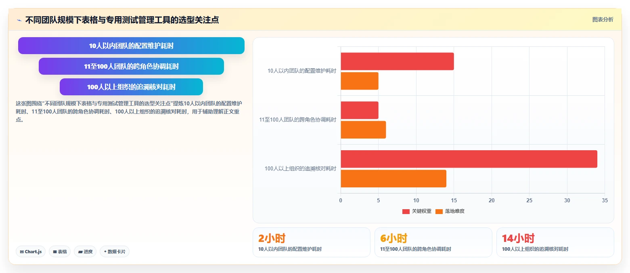Click the 进度 tag chip
This screenshot has height=273, width=630.
85,252
